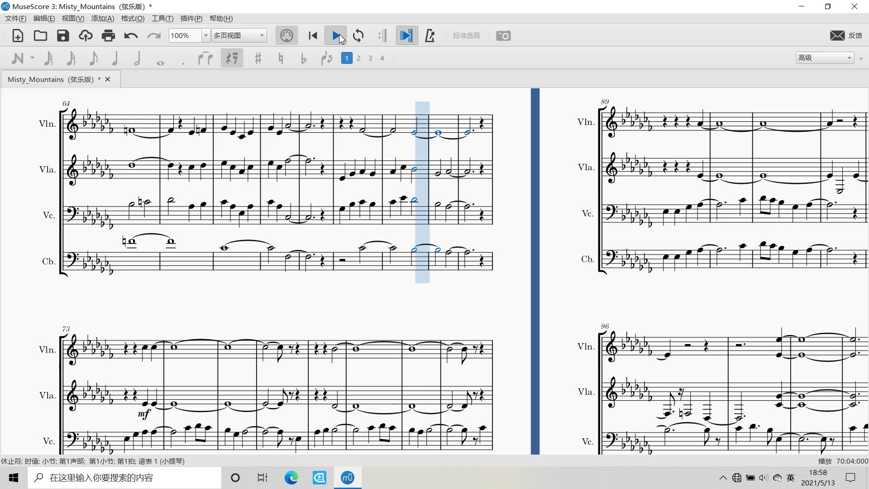Open workspace 高级 dropdown
The height and width of the screenshot is (489, 869).
tap(825, 58)
